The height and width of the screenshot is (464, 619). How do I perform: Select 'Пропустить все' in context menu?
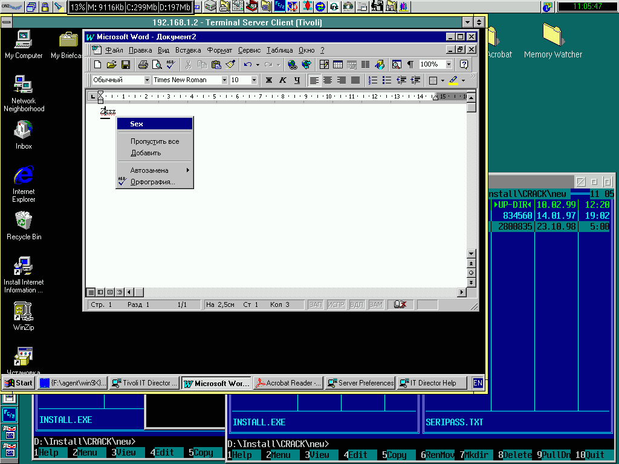[155, 141]
